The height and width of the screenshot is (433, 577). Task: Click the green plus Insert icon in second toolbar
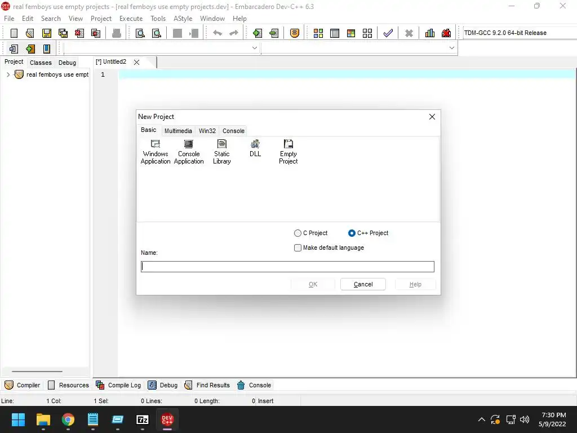click(30, 48)
